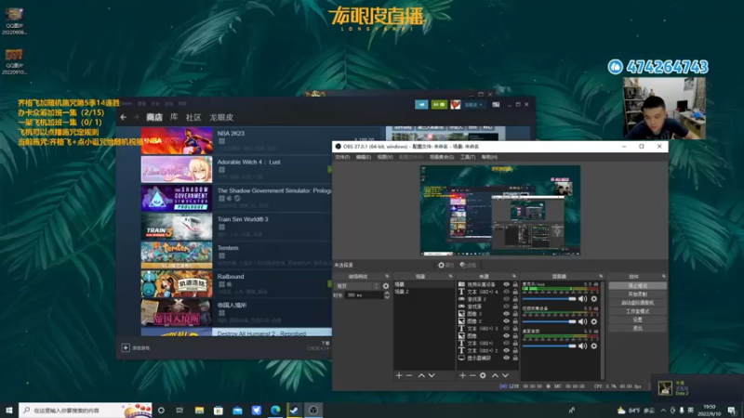Click 退出 button in OBS controls
The width and height of the screenshot is (744, 418).
coord(637,328)
